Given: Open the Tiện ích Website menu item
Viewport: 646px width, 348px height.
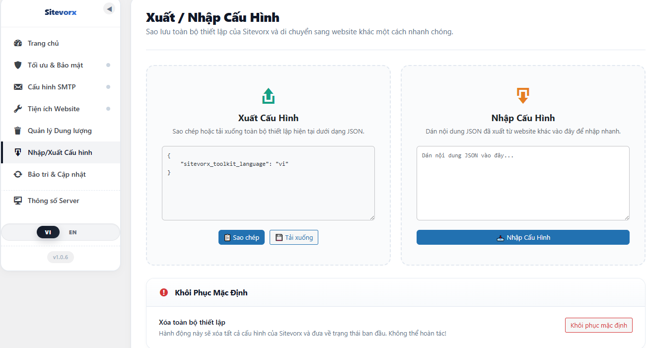Looking at the screenshot, I should 61,109.
